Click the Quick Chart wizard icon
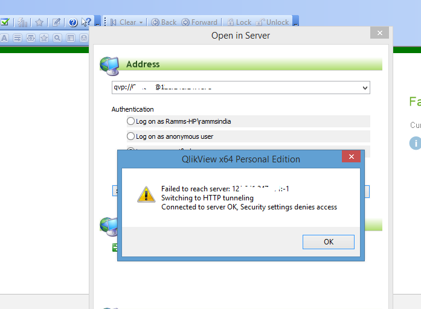Viewport: 421px width, 309px height. [23, 22]
